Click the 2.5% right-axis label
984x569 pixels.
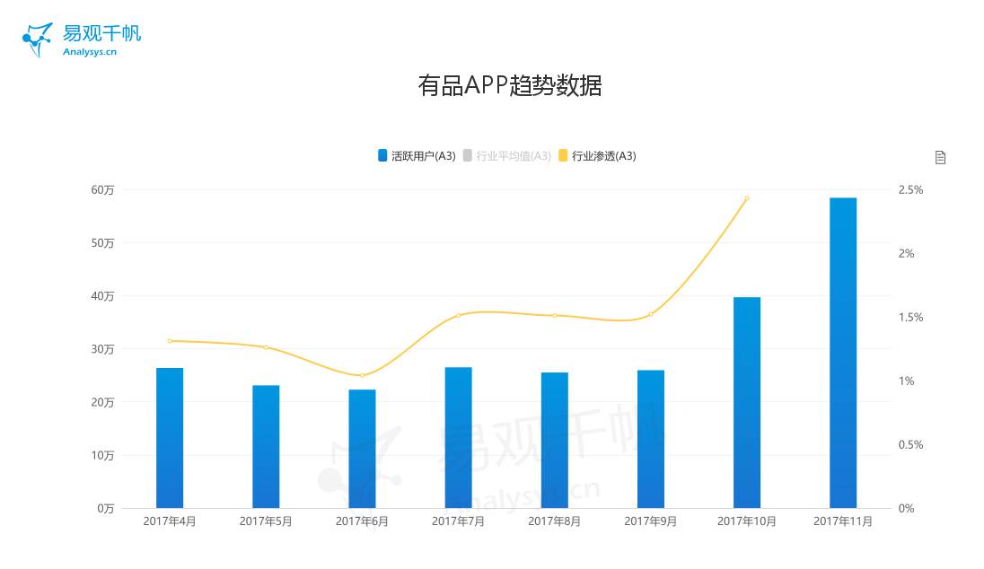(x=910, y=189)
